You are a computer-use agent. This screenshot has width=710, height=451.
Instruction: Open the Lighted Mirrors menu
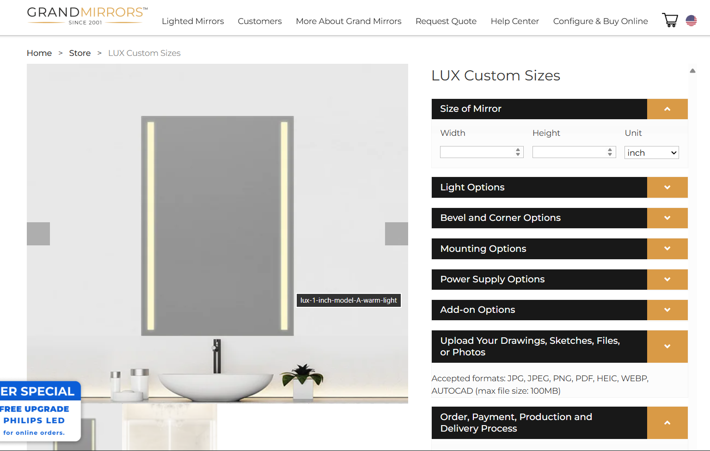point(193,21)
